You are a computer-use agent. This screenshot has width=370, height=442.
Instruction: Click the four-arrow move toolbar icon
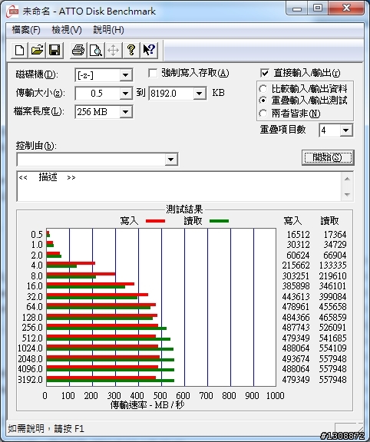pos(113,51)
